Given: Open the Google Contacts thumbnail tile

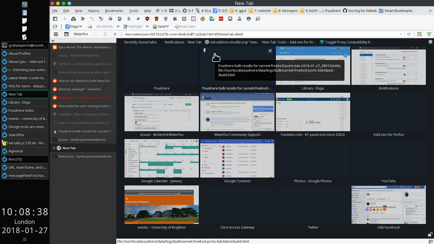Looking at the screenshot, I should pyautogui.click(x=237, y=158).
